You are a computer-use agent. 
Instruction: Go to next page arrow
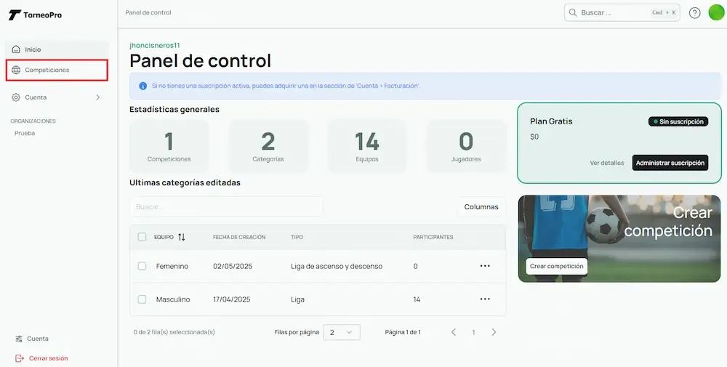point(494,332)
